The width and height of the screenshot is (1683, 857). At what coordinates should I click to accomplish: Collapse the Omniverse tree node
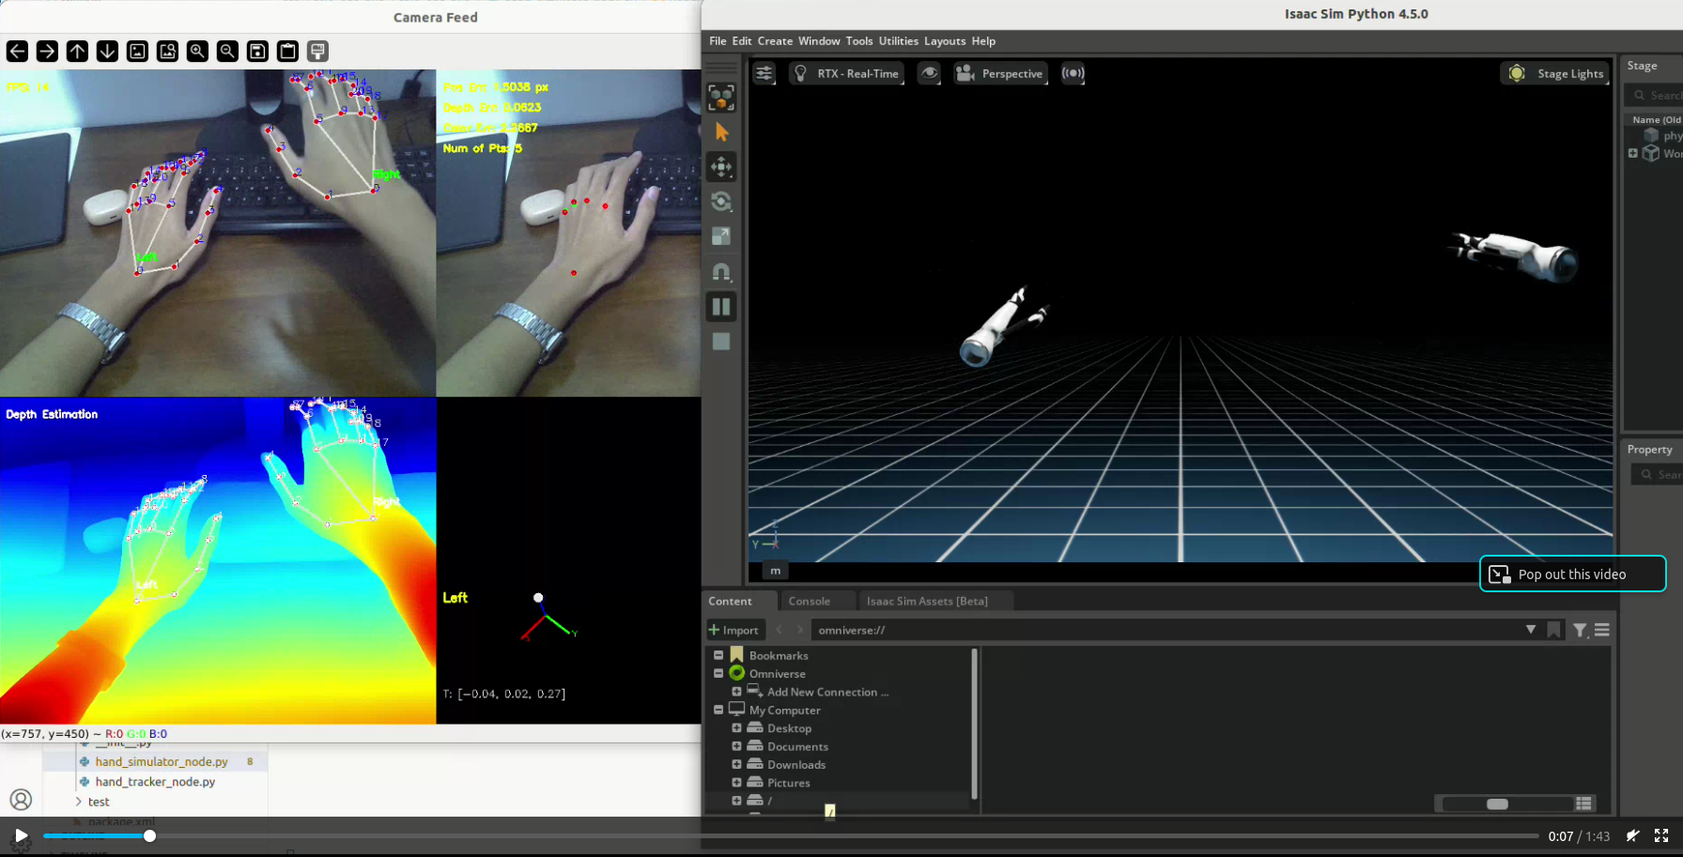718,673
